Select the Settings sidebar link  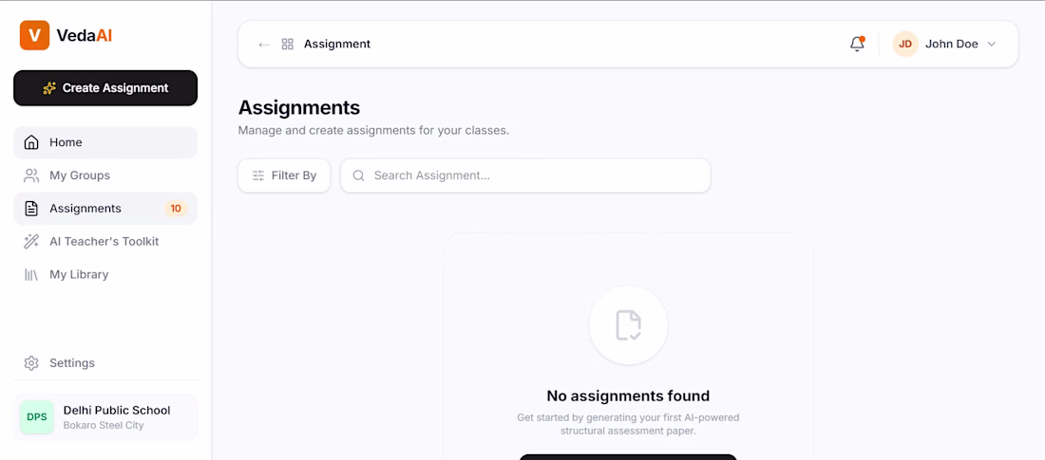[x=105, y=363]
